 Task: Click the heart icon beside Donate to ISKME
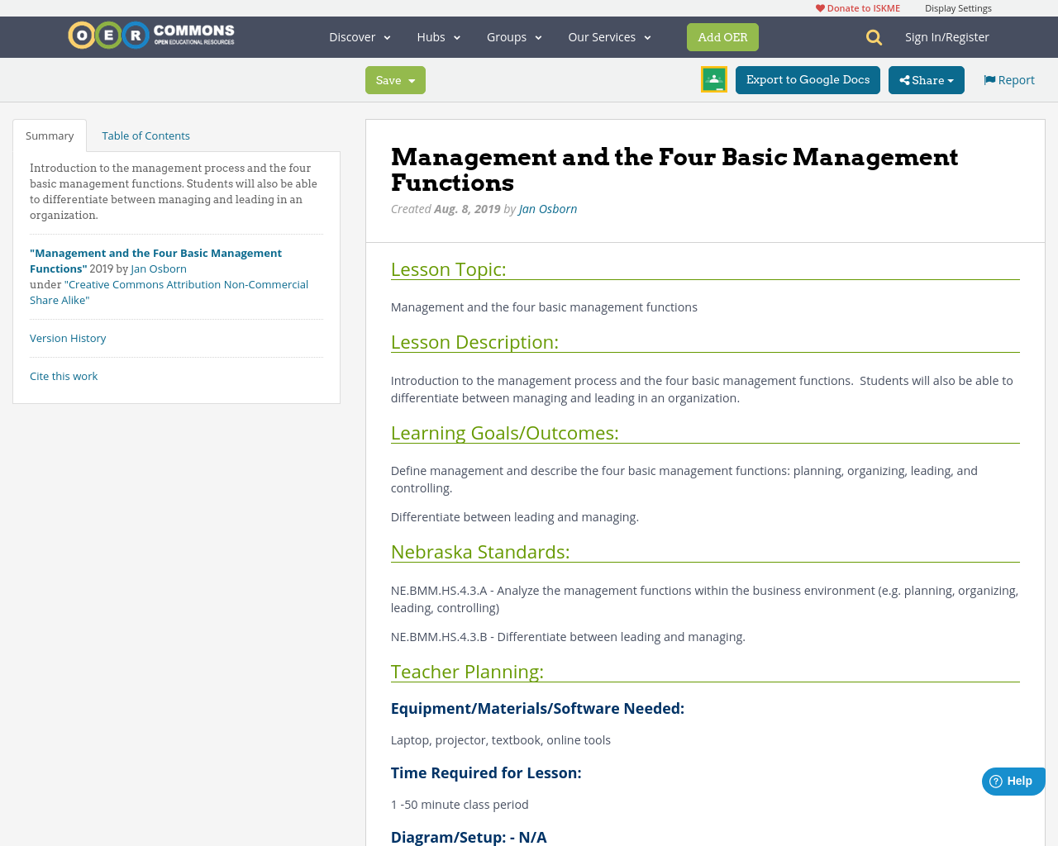[819, 7]
